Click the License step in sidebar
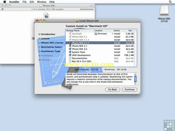 click(45, 39)
